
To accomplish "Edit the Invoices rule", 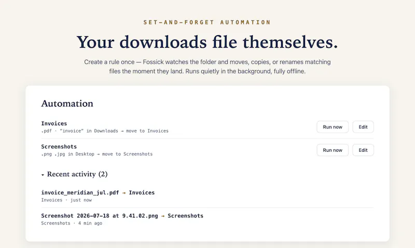I will [x=363, y=127].
